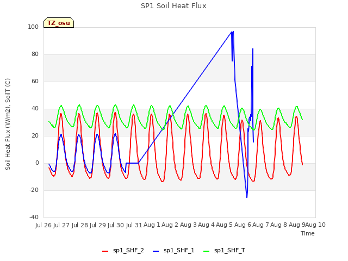Click the green sp1_SHF_T legend color marker
Screen dimensions: 348x261
pos(207,251)
